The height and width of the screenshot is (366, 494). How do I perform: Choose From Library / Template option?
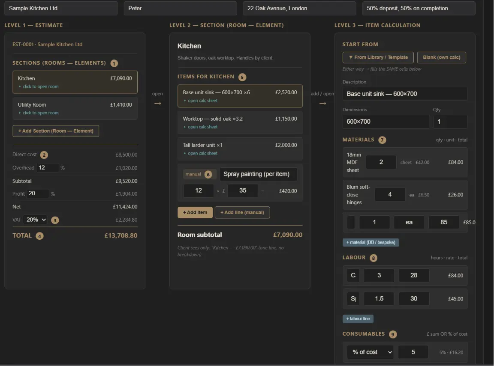click(x=378, y=57)
